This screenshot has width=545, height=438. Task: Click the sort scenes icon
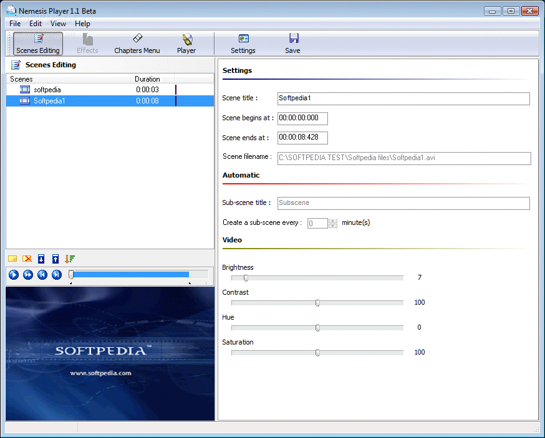click(69, 259)
